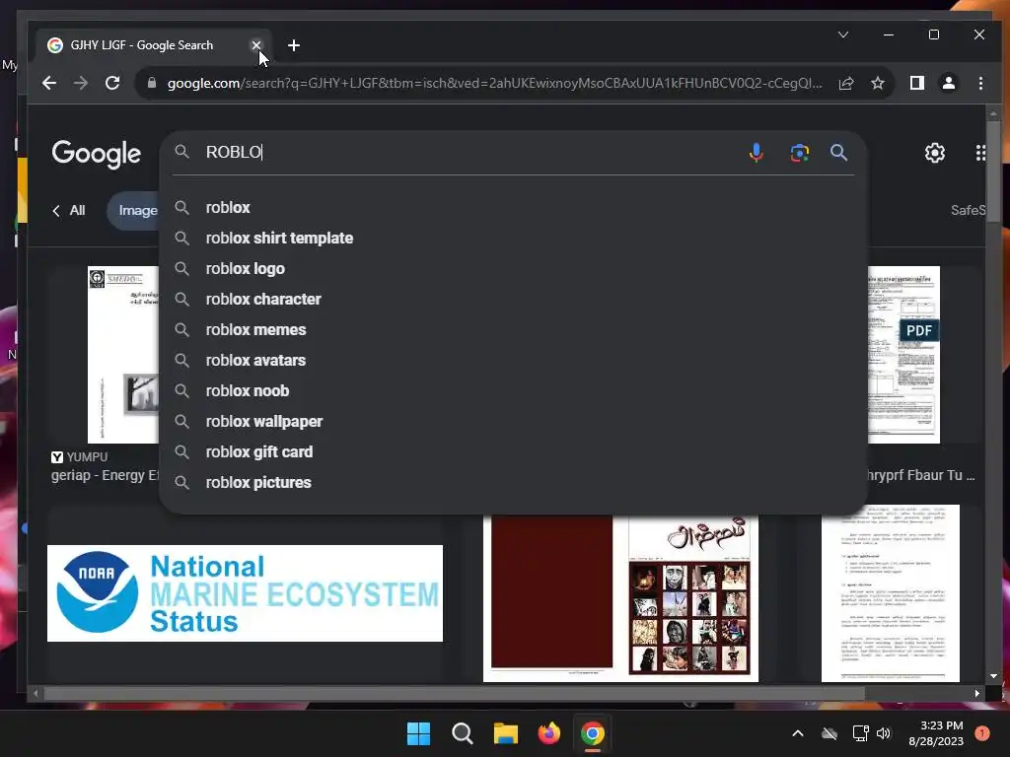Click the Chrome taskbar icon
This screenshot has height=757, width=1010.
(x=593, y=733)
